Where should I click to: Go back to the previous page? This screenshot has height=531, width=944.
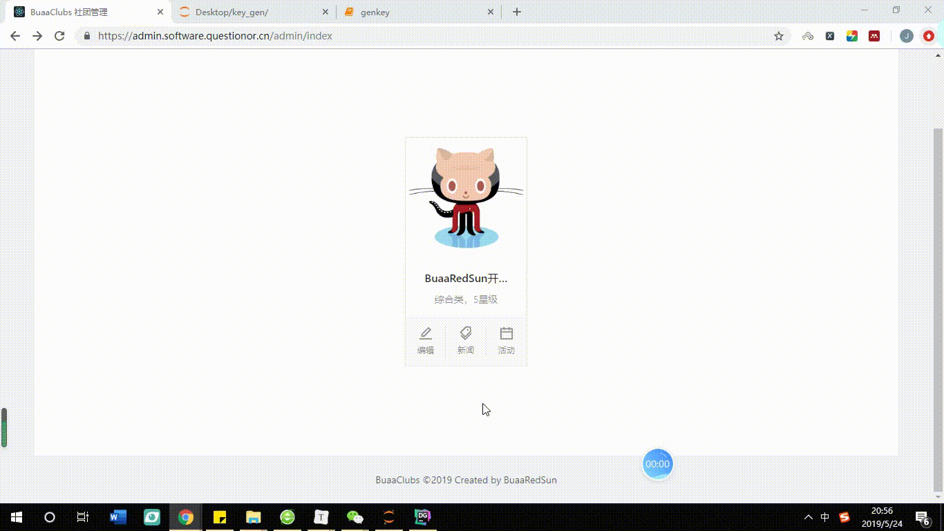click(x=15, y=36)
